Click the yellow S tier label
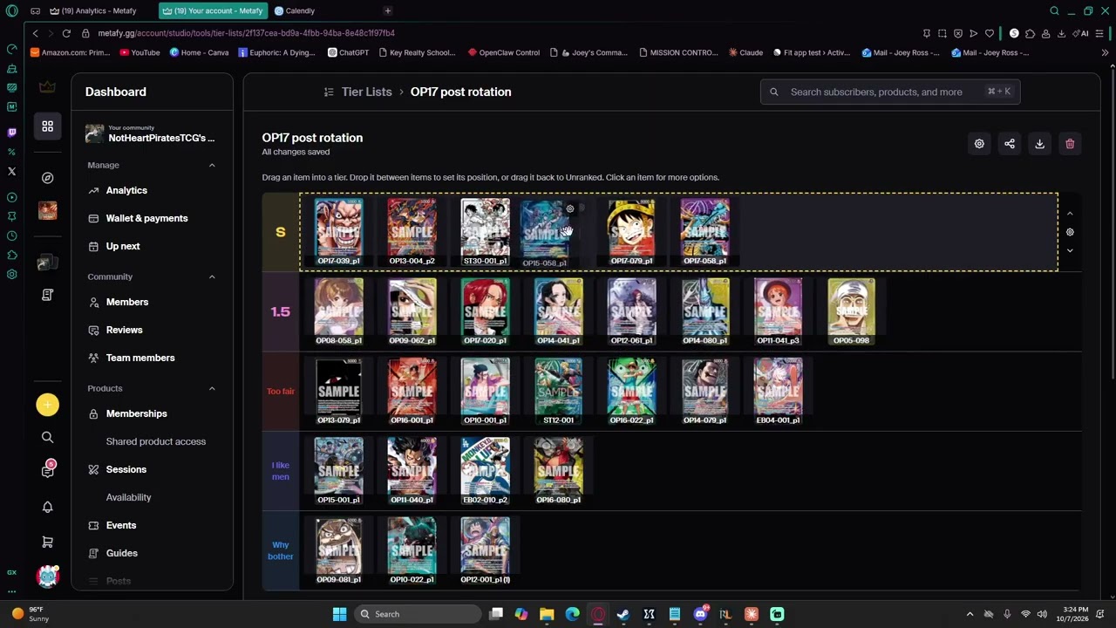The width and height of the screenshot is (1116, 628). [x=280, y=232]
